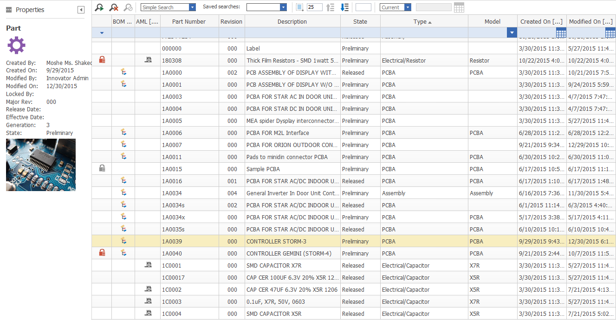Click BOM icon on row 1A0007
The width and height of the screenshot is (616, 320).
[123, 144]
